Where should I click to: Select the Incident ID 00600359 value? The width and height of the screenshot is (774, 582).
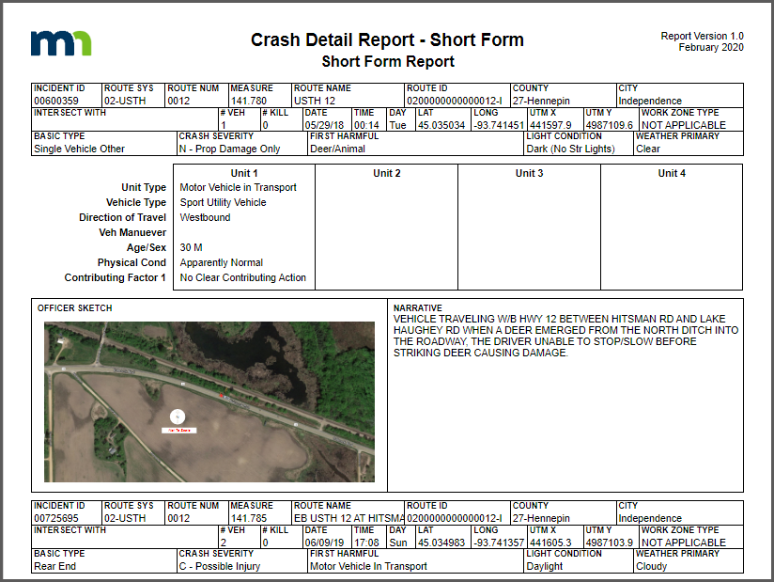(x=56, y=101)
